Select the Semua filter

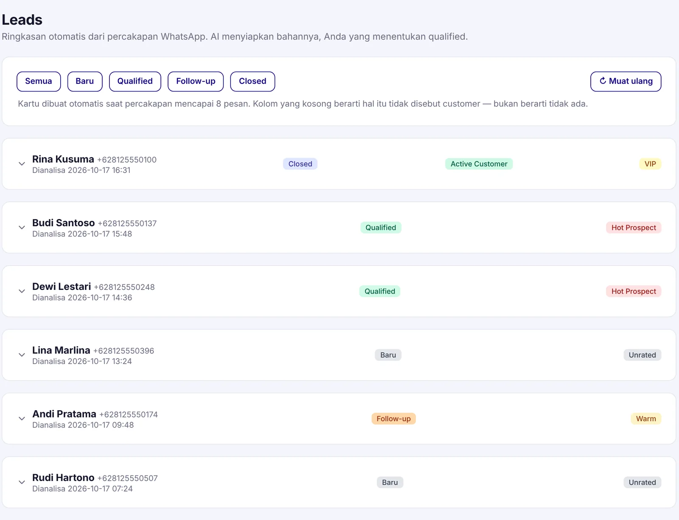(x=39, y=81)
